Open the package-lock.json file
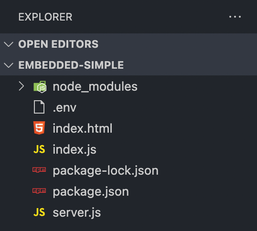Viewport: 257px width, 231px height. tap(106, 171)
